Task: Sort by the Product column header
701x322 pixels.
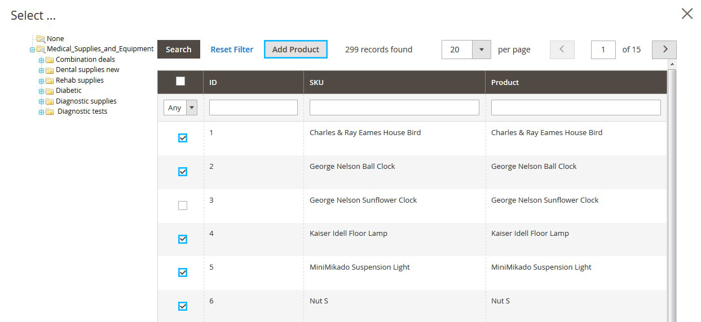Action: (x=576, y=82)
